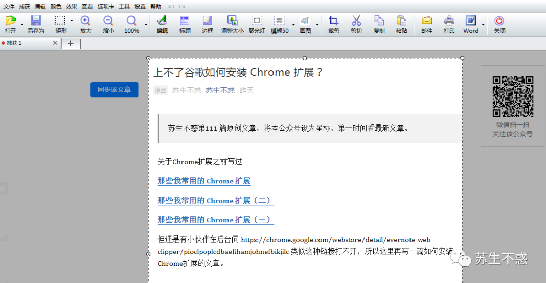Click blue author link 苏生不惑
The image size is (546, 283).
220,90
